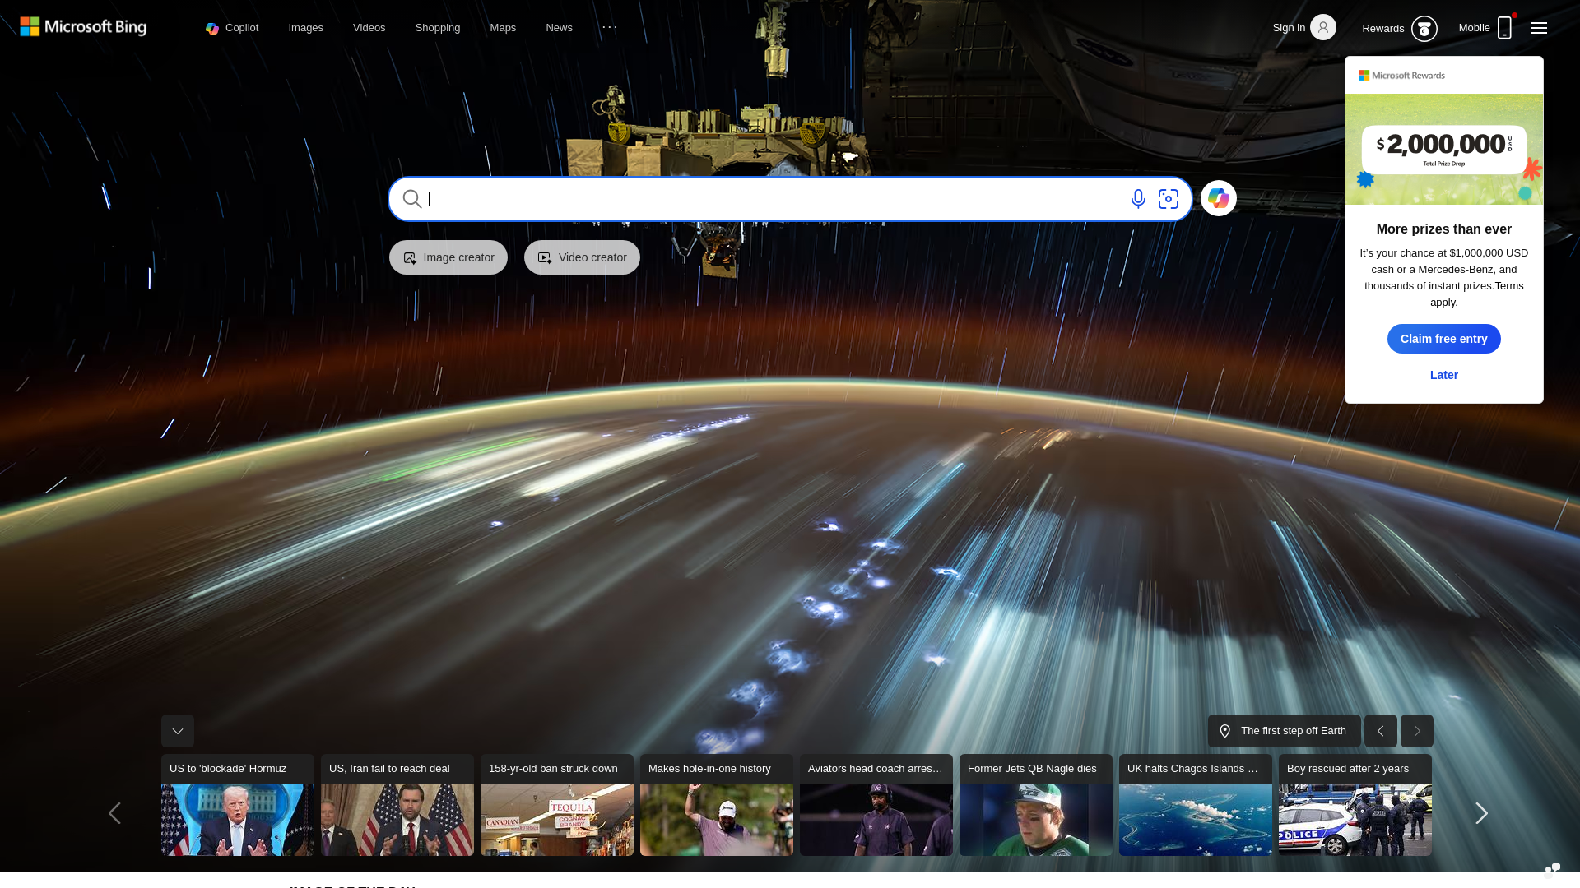Click the Claim free entry button
1580x888 pixels.
pos(1444,339)
